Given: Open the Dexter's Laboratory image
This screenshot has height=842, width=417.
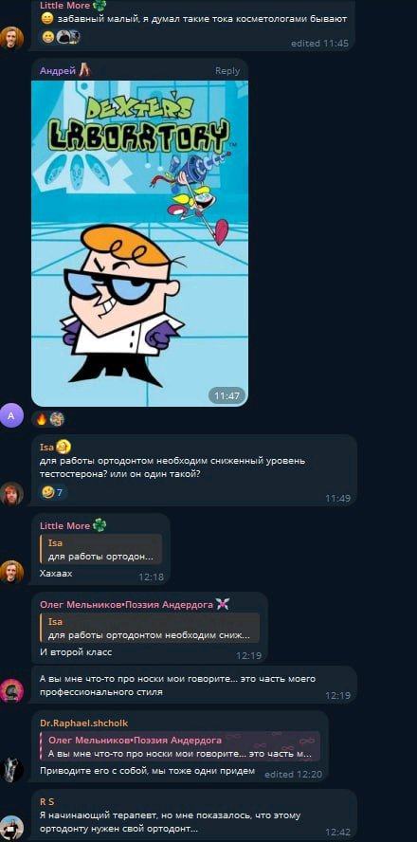Looking at the screenshot, I should (x=139, y=244).
